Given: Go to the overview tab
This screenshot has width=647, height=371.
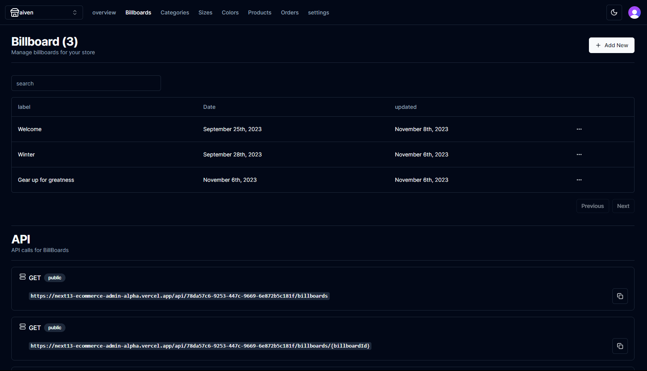Looking at the screenshot, I should tap(104, 12).
